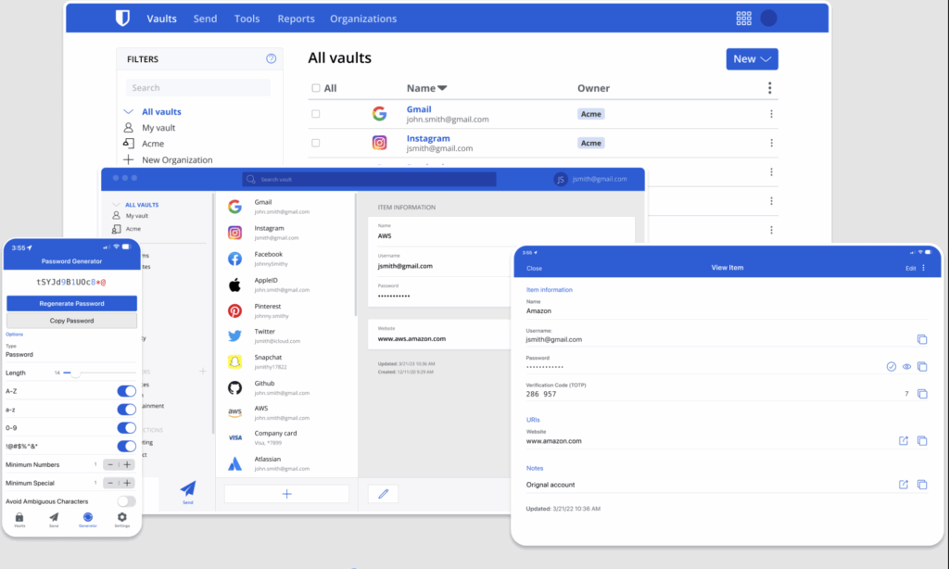949x569 pixels.
Task: Open options menu for Gmail row
Action: click(771, 114)
